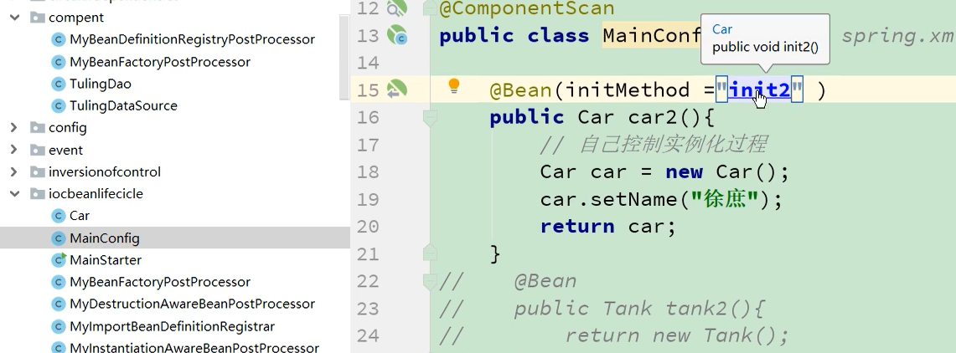The width and height of the screenshot is (956, 353).
Task: Fold the car2 method at line 16
Action: pyautogui.click(x=430, y=117)
